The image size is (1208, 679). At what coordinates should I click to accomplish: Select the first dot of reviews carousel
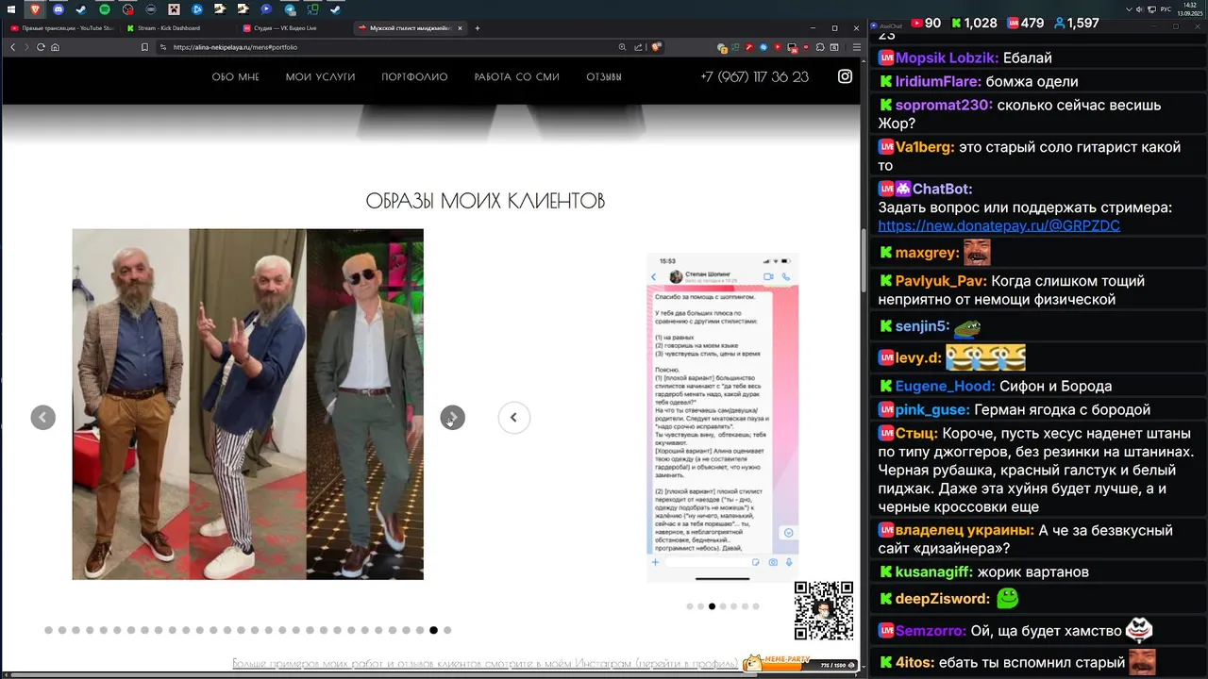click(x=689, y=606)
